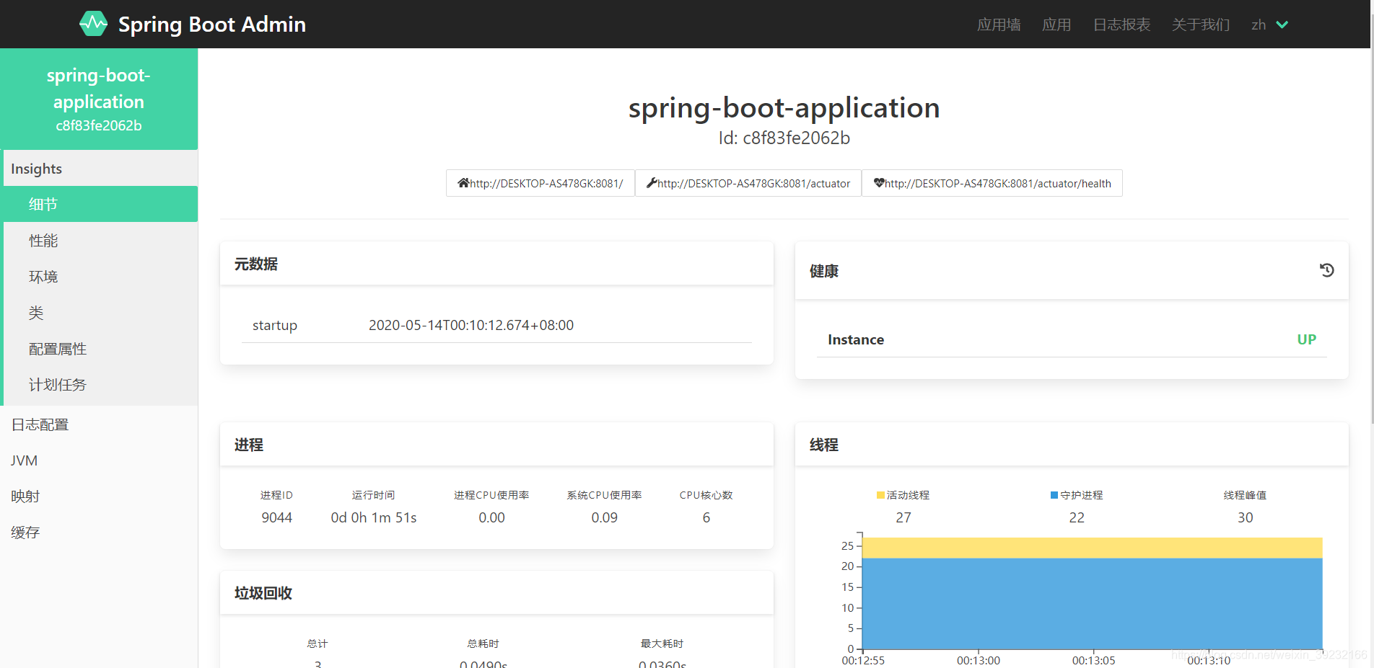Open 缓存 in the sidebar
This screenshot has height=668, width=1374.
(99, 533)
